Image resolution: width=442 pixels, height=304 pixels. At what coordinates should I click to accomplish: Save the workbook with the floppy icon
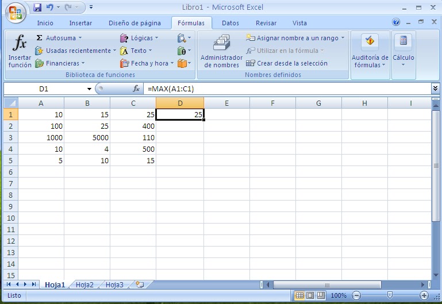click(x=37, y=7)
